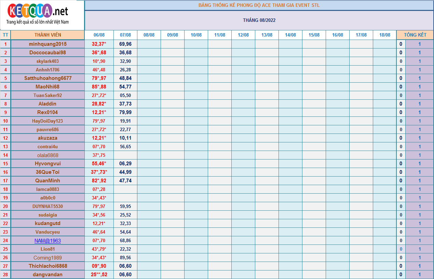Click the table title BẢNG THỐNG KÊ PHONG ĐỘ
Viewport: 434px width, 279px height.
[x=259, y=5]
